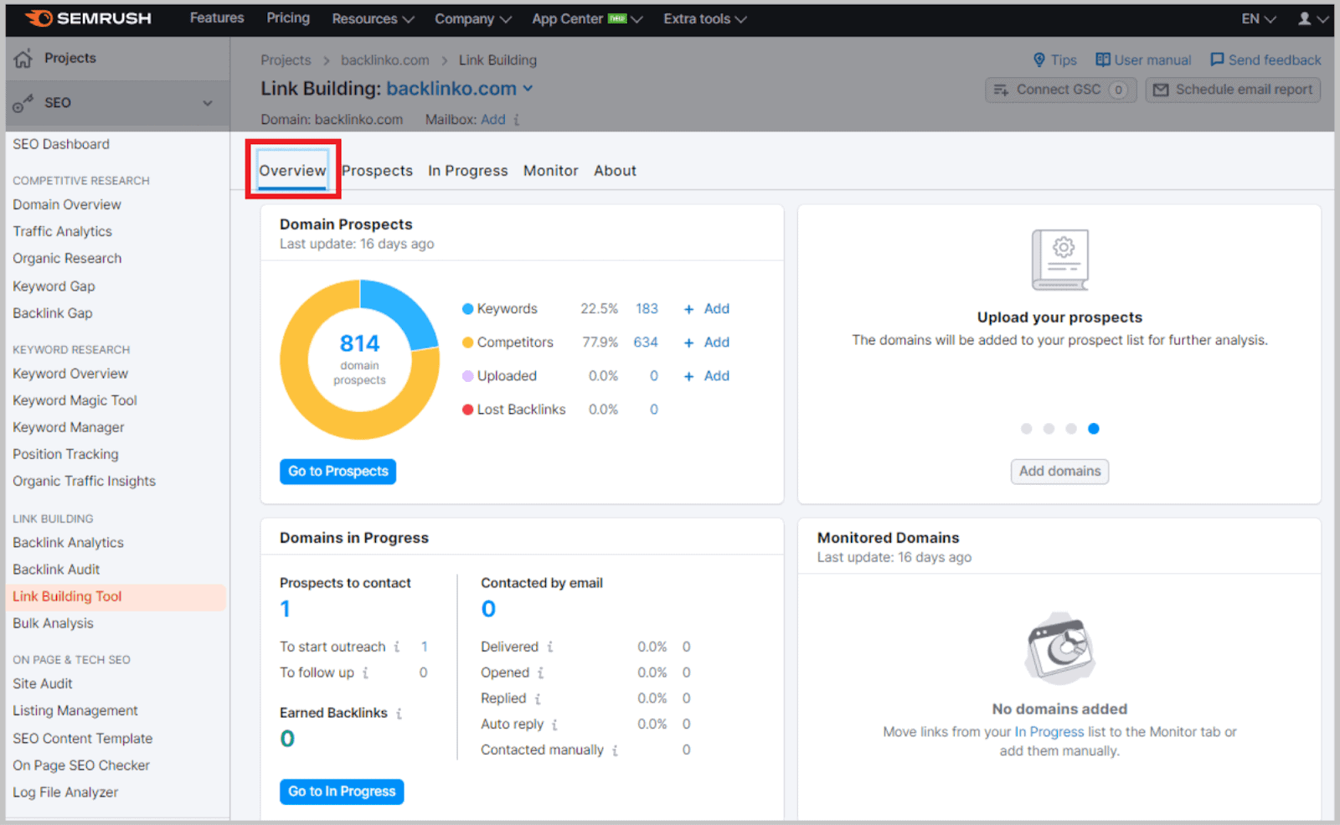Open SEO Dashboard in sidebar
The height and width of the screenshot is (825, 1340).
(61, 144)
